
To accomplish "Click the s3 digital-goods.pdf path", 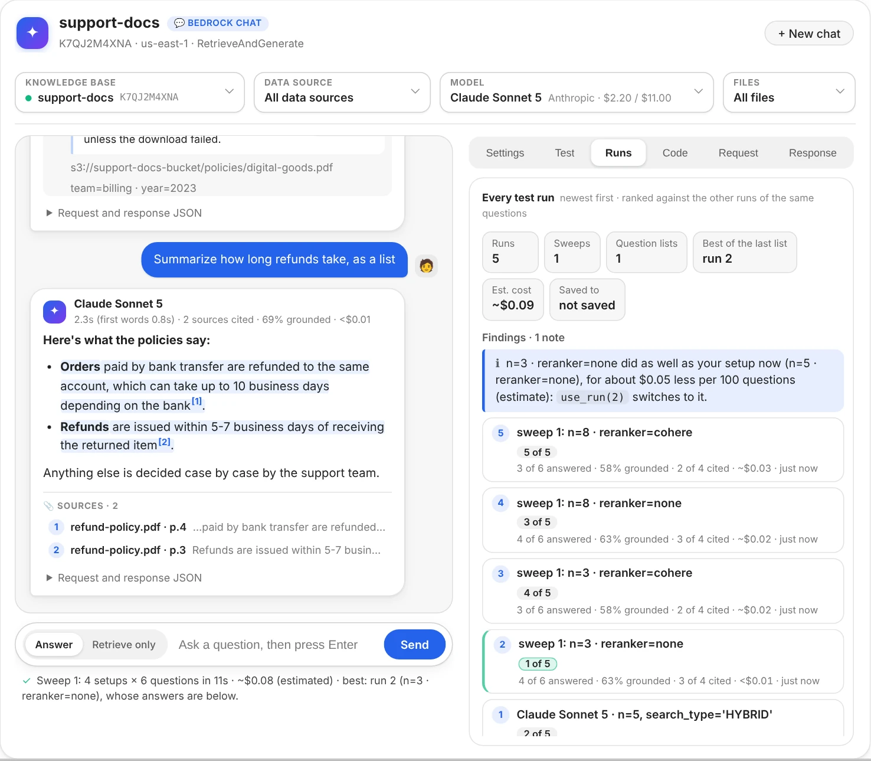I will (x=202, y=168).
